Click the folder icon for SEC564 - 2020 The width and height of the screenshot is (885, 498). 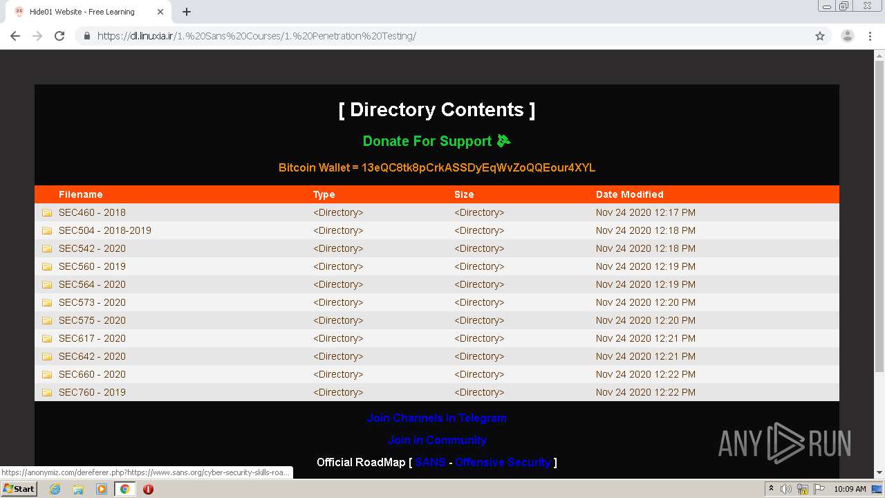[47, 284]
